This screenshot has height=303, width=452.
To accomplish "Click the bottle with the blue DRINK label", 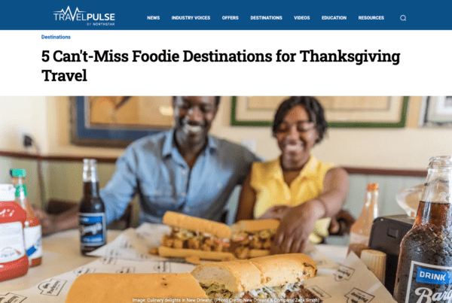I will [426, 230].
